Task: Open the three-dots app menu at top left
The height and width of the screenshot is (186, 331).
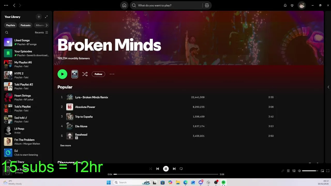Action: click(6, 5)
